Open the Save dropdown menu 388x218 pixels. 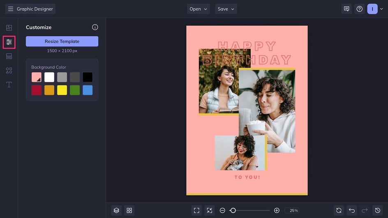pos(226,9)
